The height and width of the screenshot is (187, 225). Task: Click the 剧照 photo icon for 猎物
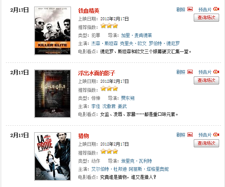[x=190, y=135]
